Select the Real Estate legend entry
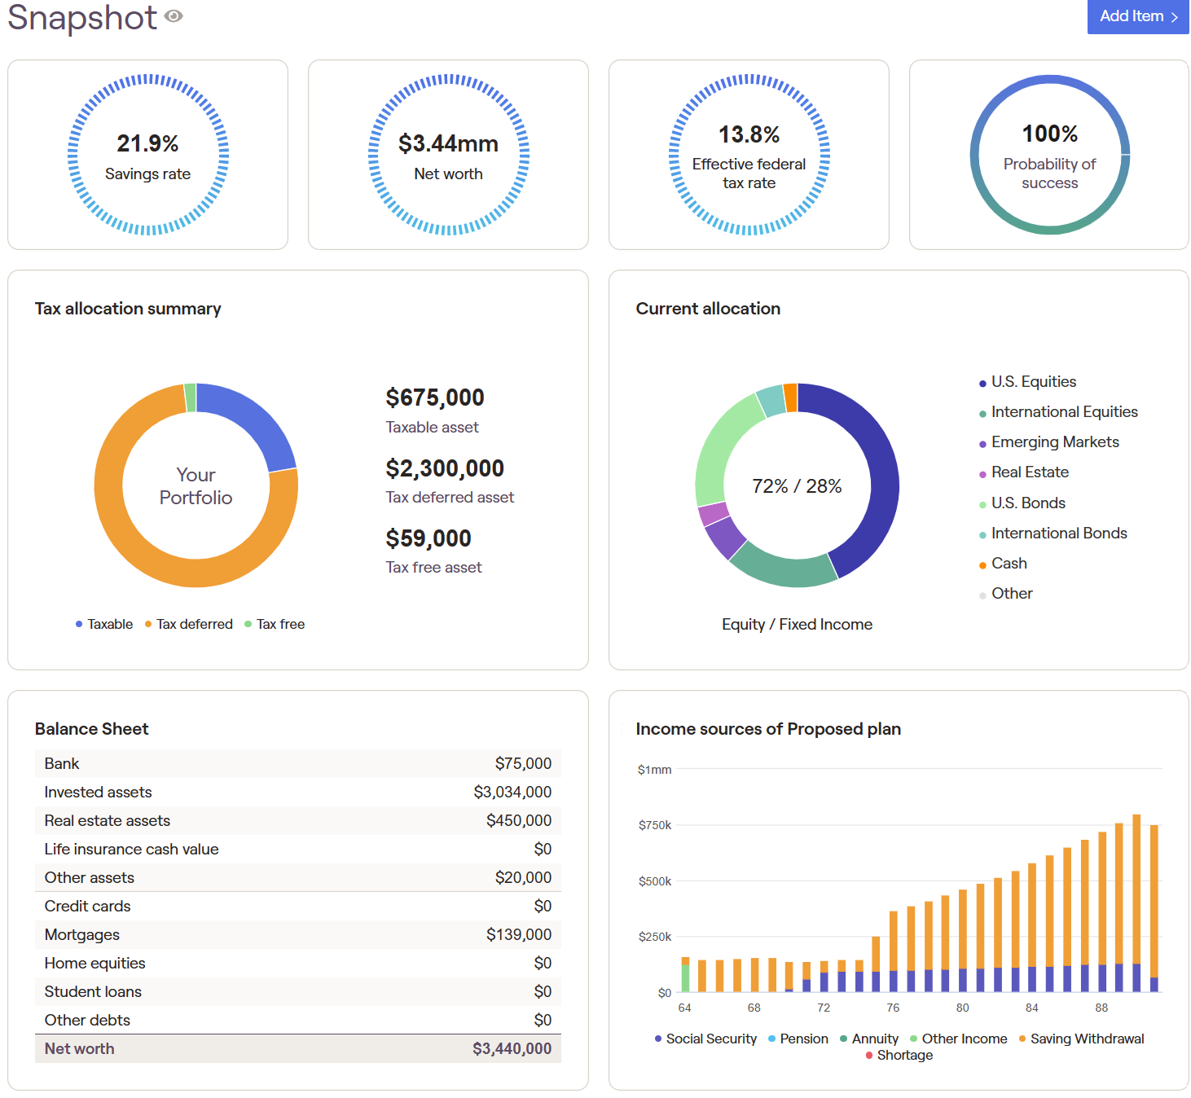1191x1098 pixels. (1024, 472)
